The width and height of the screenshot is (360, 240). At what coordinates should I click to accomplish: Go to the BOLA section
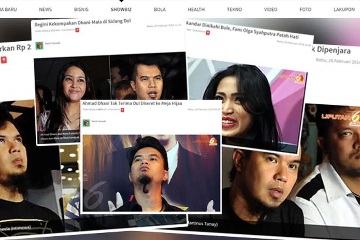pyautogui.click(x=160, y=9)
